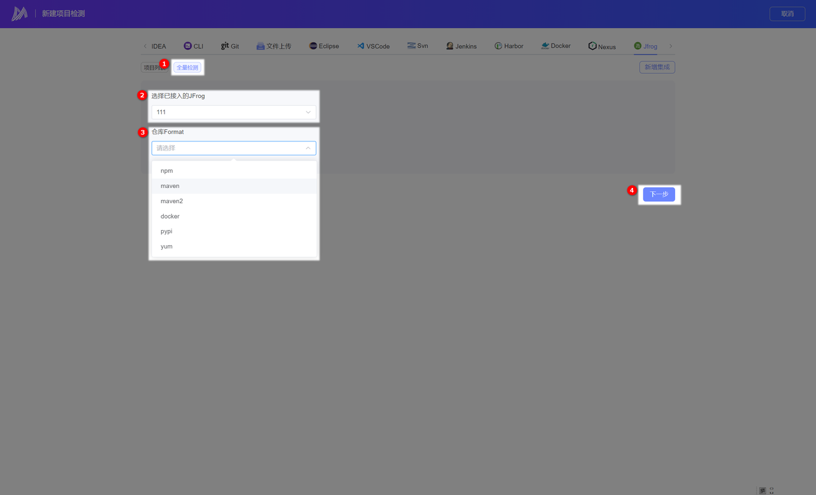This screenshot has width=816, height=495.
Task: Switch to the 项目列表 mode option
Action: pos(150,68)
